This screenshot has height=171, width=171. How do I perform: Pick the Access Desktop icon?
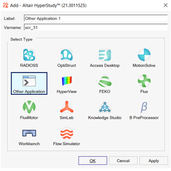(105, 55)
